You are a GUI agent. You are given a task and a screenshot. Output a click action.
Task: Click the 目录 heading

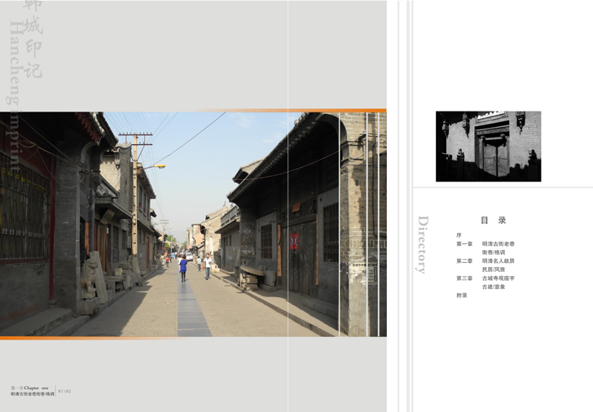point(493,220)
